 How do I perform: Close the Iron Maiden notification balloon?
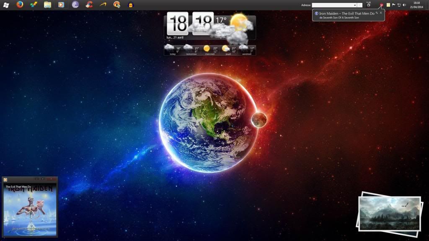[381, 13]
